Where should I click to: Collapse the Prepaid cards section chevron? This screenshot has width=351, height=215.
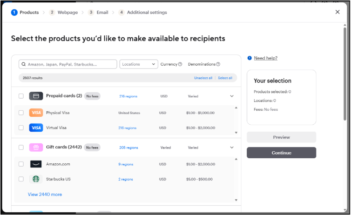232,96
